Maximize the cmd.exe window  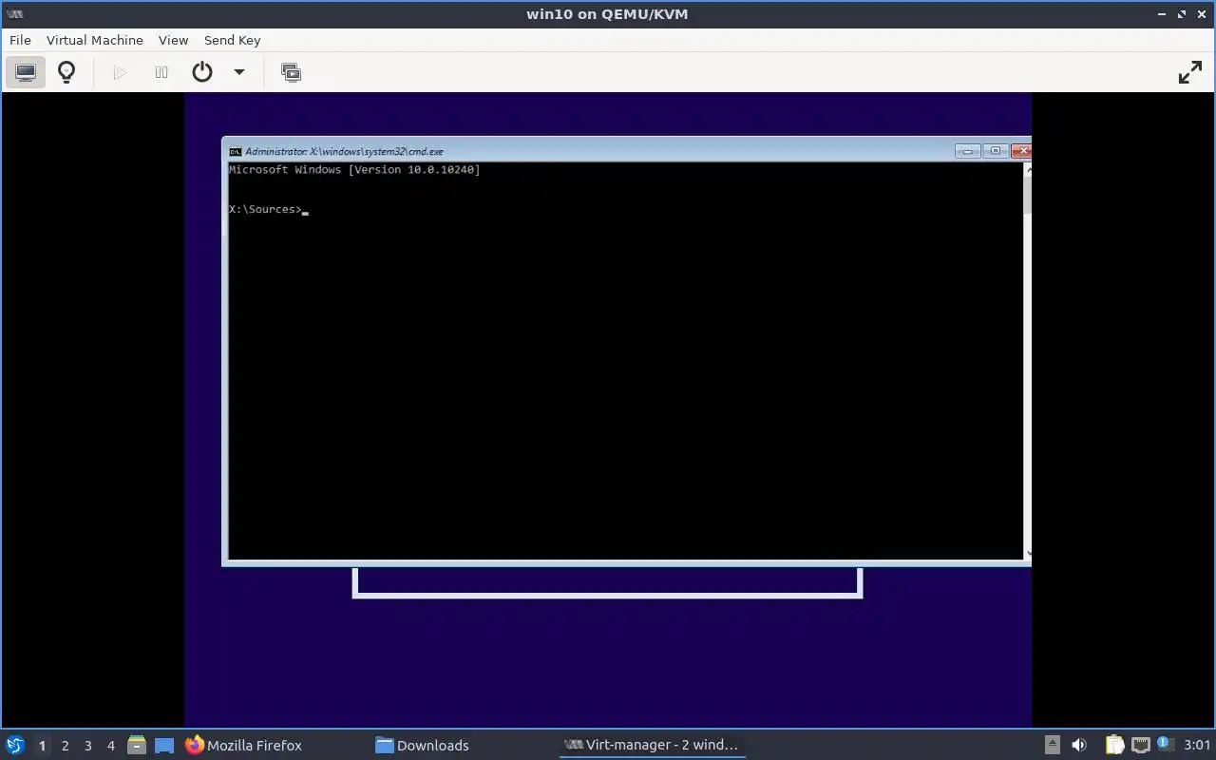click(x=995, y=151)
